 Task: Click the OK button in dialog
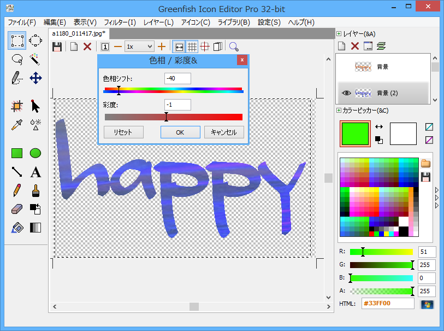coord(180,132)
